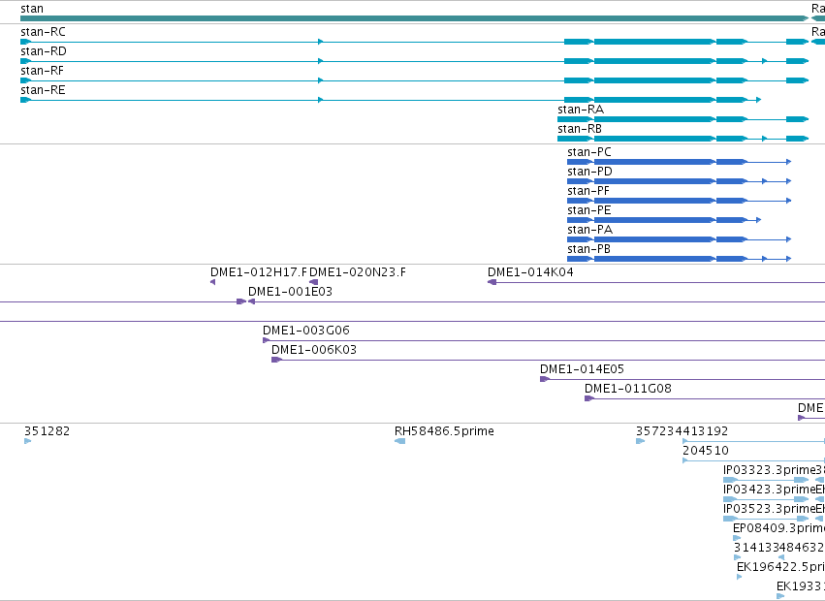The height and width of the screenshot is (601, 825).
Task: Click the first exon block of IP03323.3prime
Action: tap(730, 480)
